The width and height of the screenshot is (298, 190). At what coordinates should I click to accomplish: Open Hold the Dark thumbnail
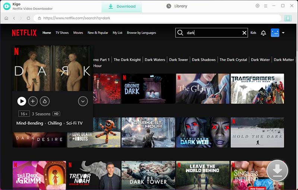click(257, 132)
